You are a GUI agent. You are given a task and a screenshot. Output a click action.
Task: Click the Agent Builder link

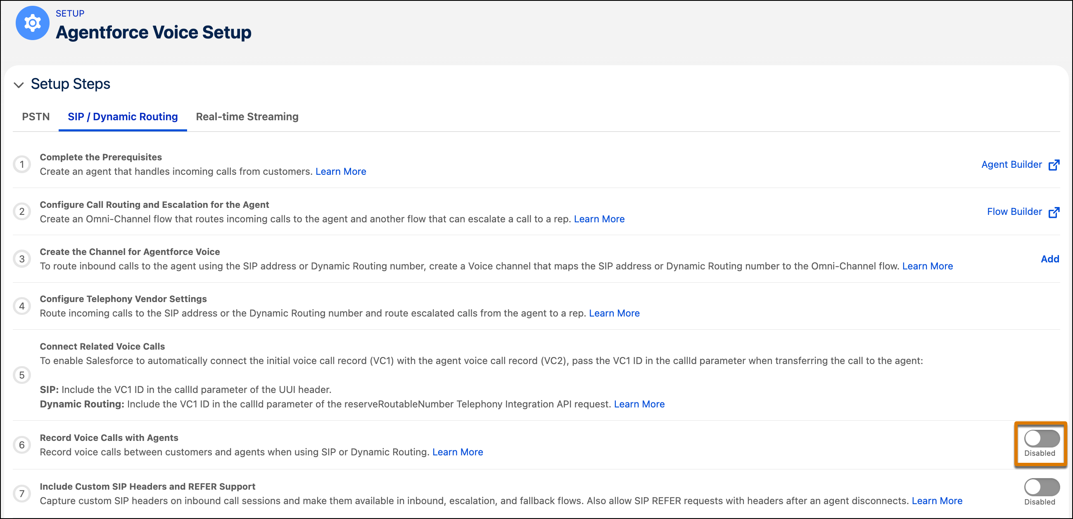[1011, 164]
